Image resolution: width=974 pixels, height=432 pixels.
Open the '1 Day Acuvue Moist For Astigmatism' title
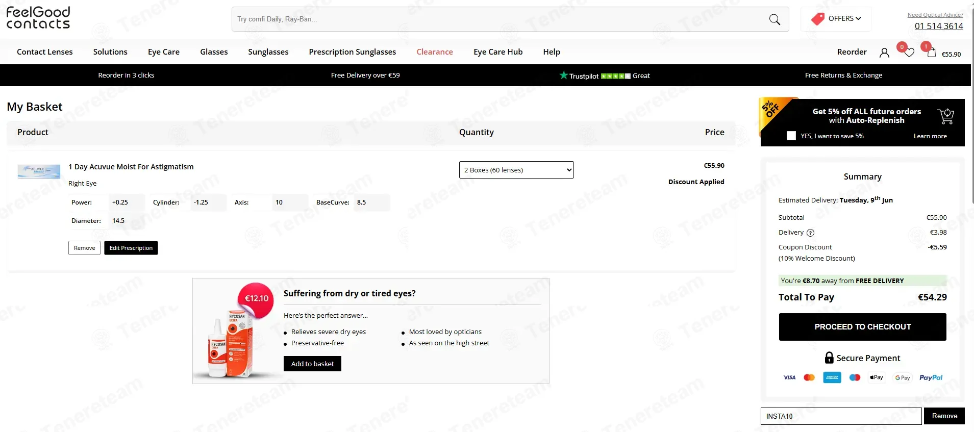tap(131, 167)
